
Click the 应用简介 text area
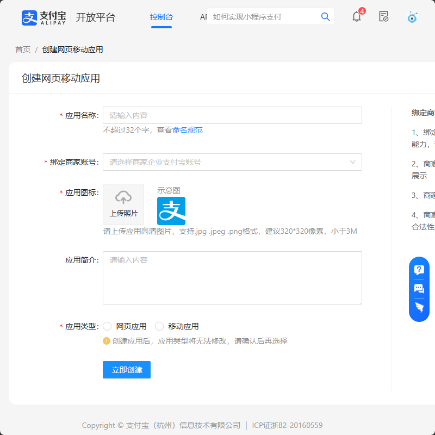[232, 277]
